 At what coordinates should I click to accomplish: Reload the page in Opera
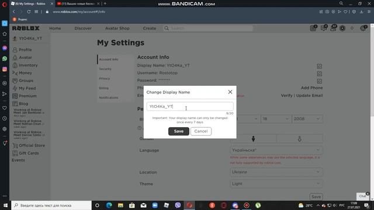click(x=29, y=12)
